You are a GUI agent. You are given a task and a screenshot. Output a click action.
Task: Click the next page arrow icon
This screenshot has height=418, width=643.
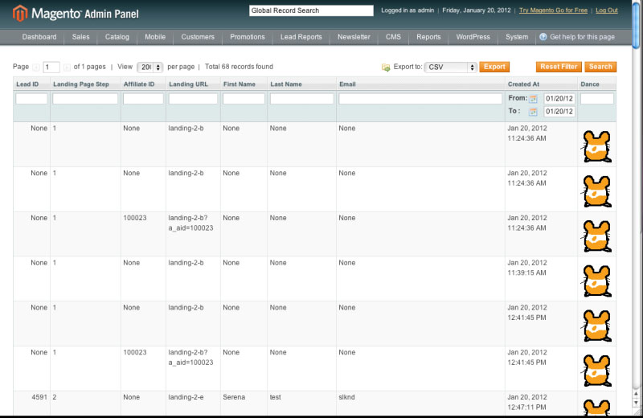click(x=67, y=68)
